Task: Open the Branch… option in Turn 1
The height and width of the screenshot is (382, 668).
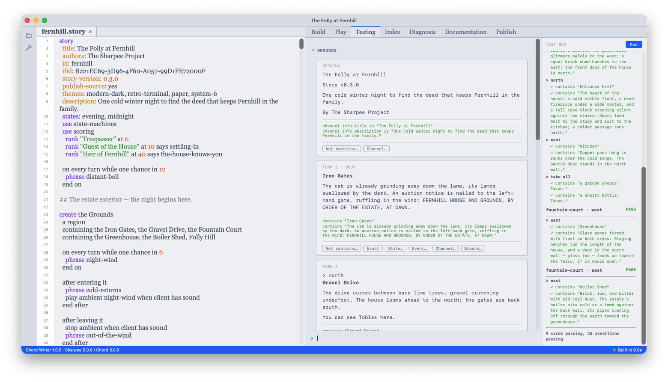Action: coord(473,249)
